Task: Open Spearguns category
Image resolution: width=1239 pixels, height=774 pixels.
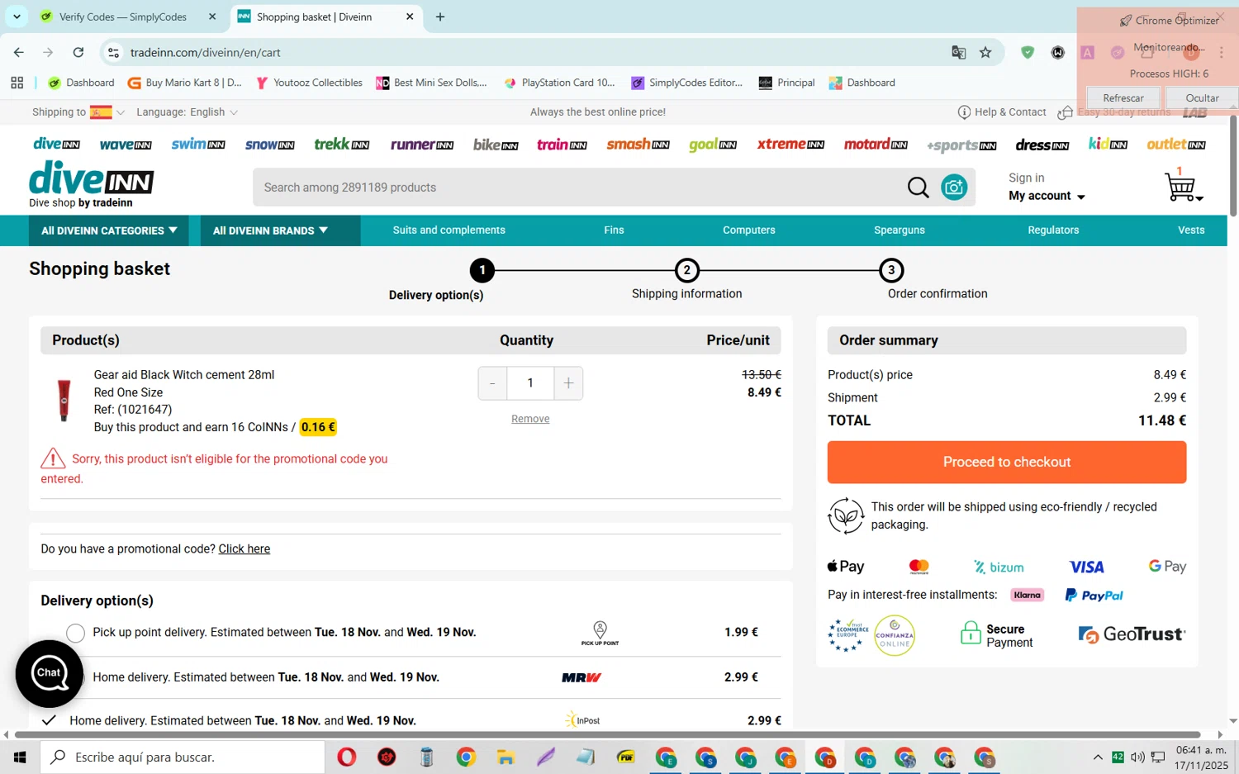Action: pyautogui.click(x=899, y=230)
